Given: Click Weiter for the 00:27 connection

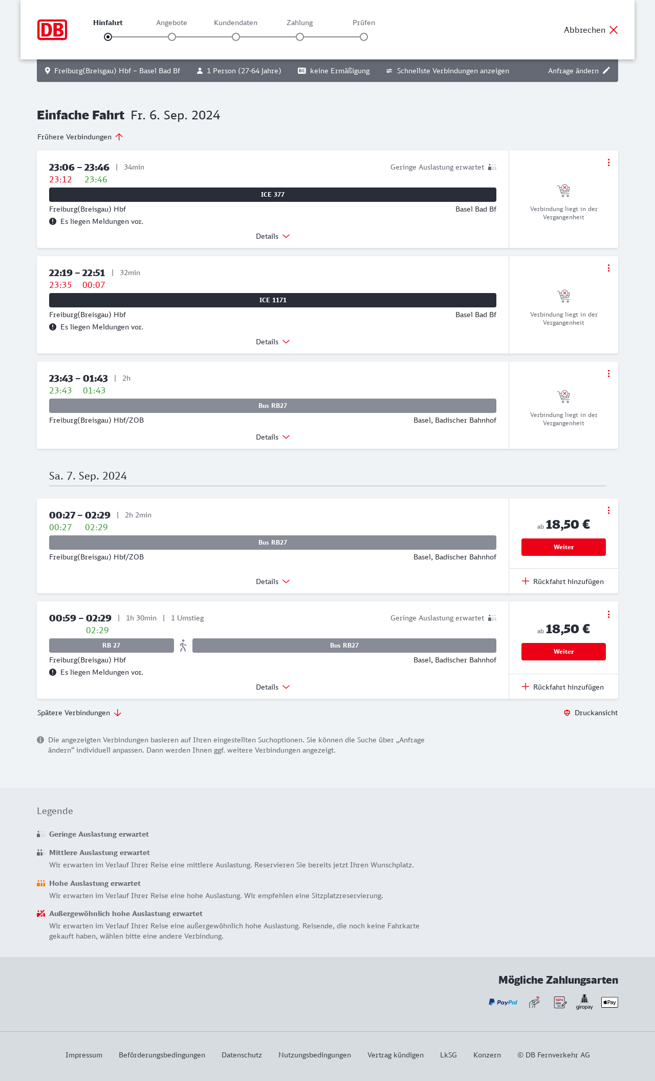Looking at the screenshot, I should pos(563,547).
